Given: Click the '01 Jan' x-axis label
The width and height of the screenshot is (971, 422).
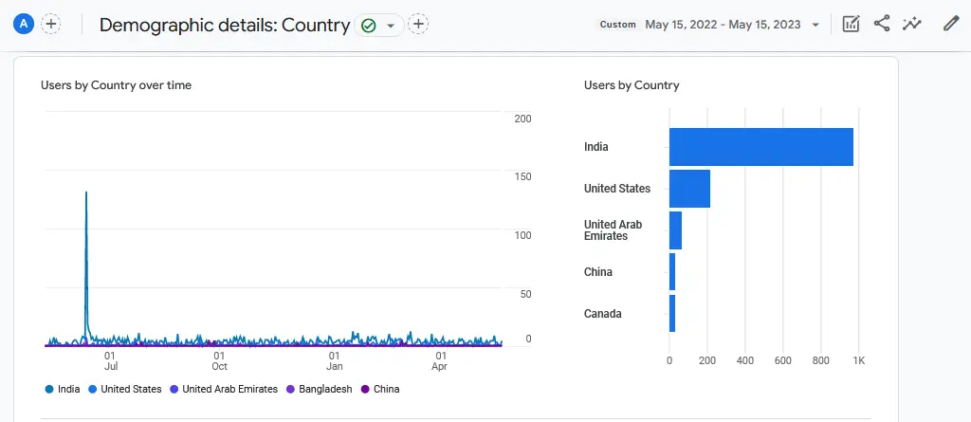Looking at the screenshot, I should click(335, 361).
